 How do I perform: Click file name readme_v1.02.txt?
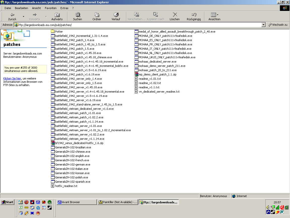[x=150, y=83]
